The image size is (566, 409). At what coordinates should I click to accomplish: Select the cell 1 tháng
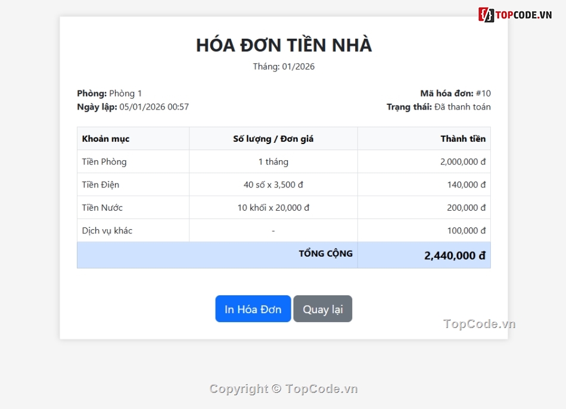pyautogui.click(x=273, y=161)
